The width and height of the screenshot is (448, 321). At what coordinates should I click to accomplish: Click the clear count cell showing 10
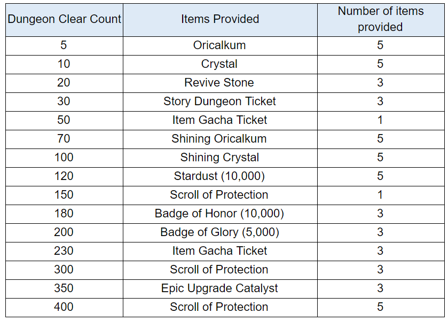[64, 64]
